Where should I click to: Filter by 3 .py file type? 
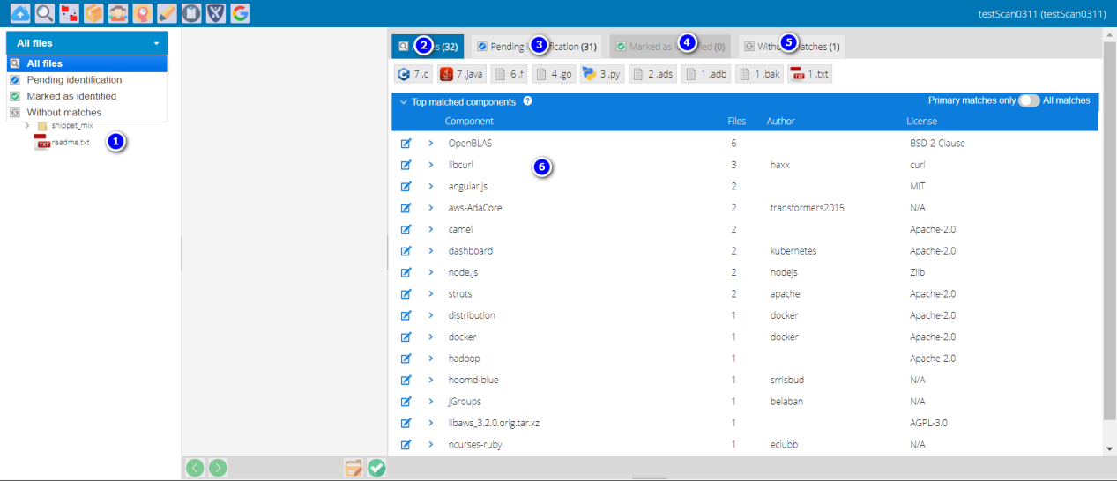coord(602,74)
